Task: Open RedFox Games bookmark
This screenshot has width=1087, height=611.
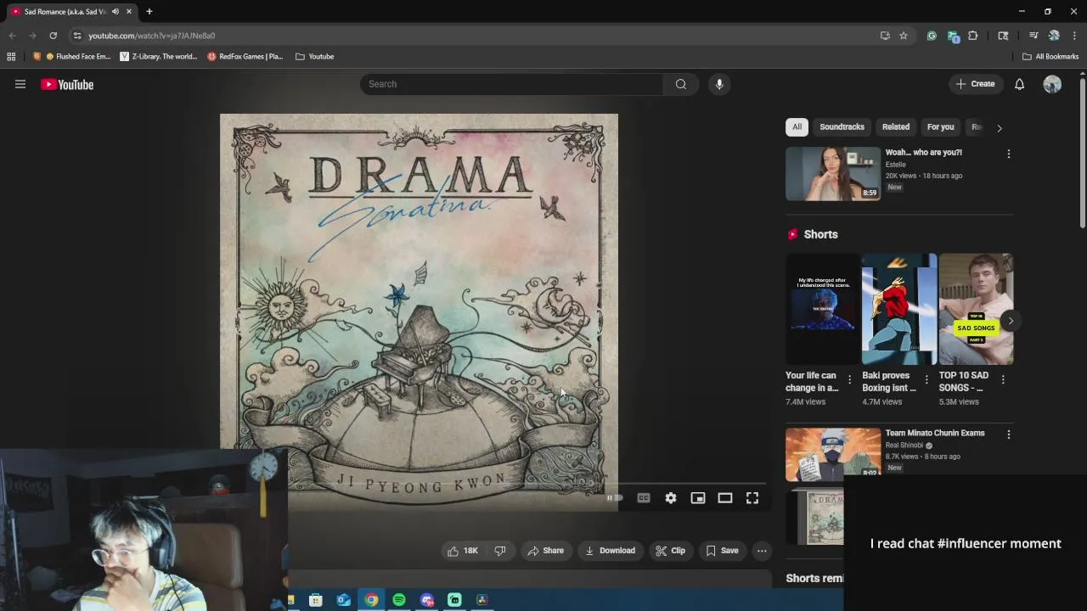Action: 245,57
